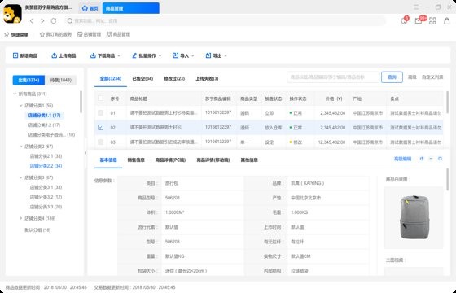Click the magnifier icon in the top search bar

(x=70, y=21)
